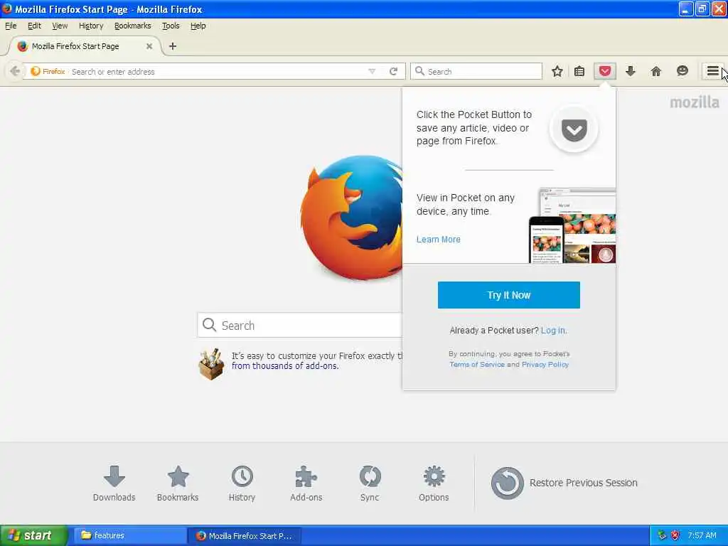Screen dimensions: 728x546
Task: Click the system tray clock 7:57 AM
Action: click(702, 535)
